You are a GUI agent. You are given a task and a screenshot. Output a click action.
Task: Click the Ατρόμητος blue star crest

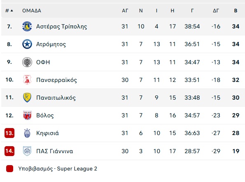coord(27,44)
